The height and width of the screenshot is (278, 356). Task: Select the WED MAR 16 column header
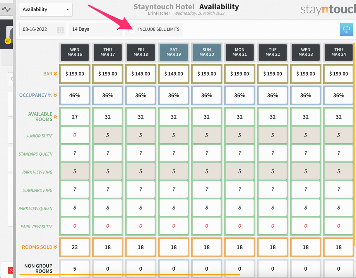point(75,52)
